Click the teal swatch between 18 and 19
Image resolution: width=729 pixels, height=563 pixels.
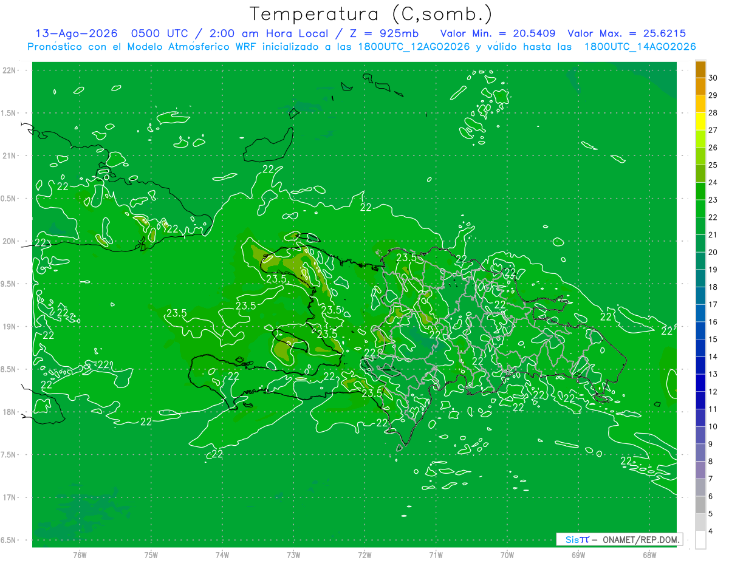point(700,278)
